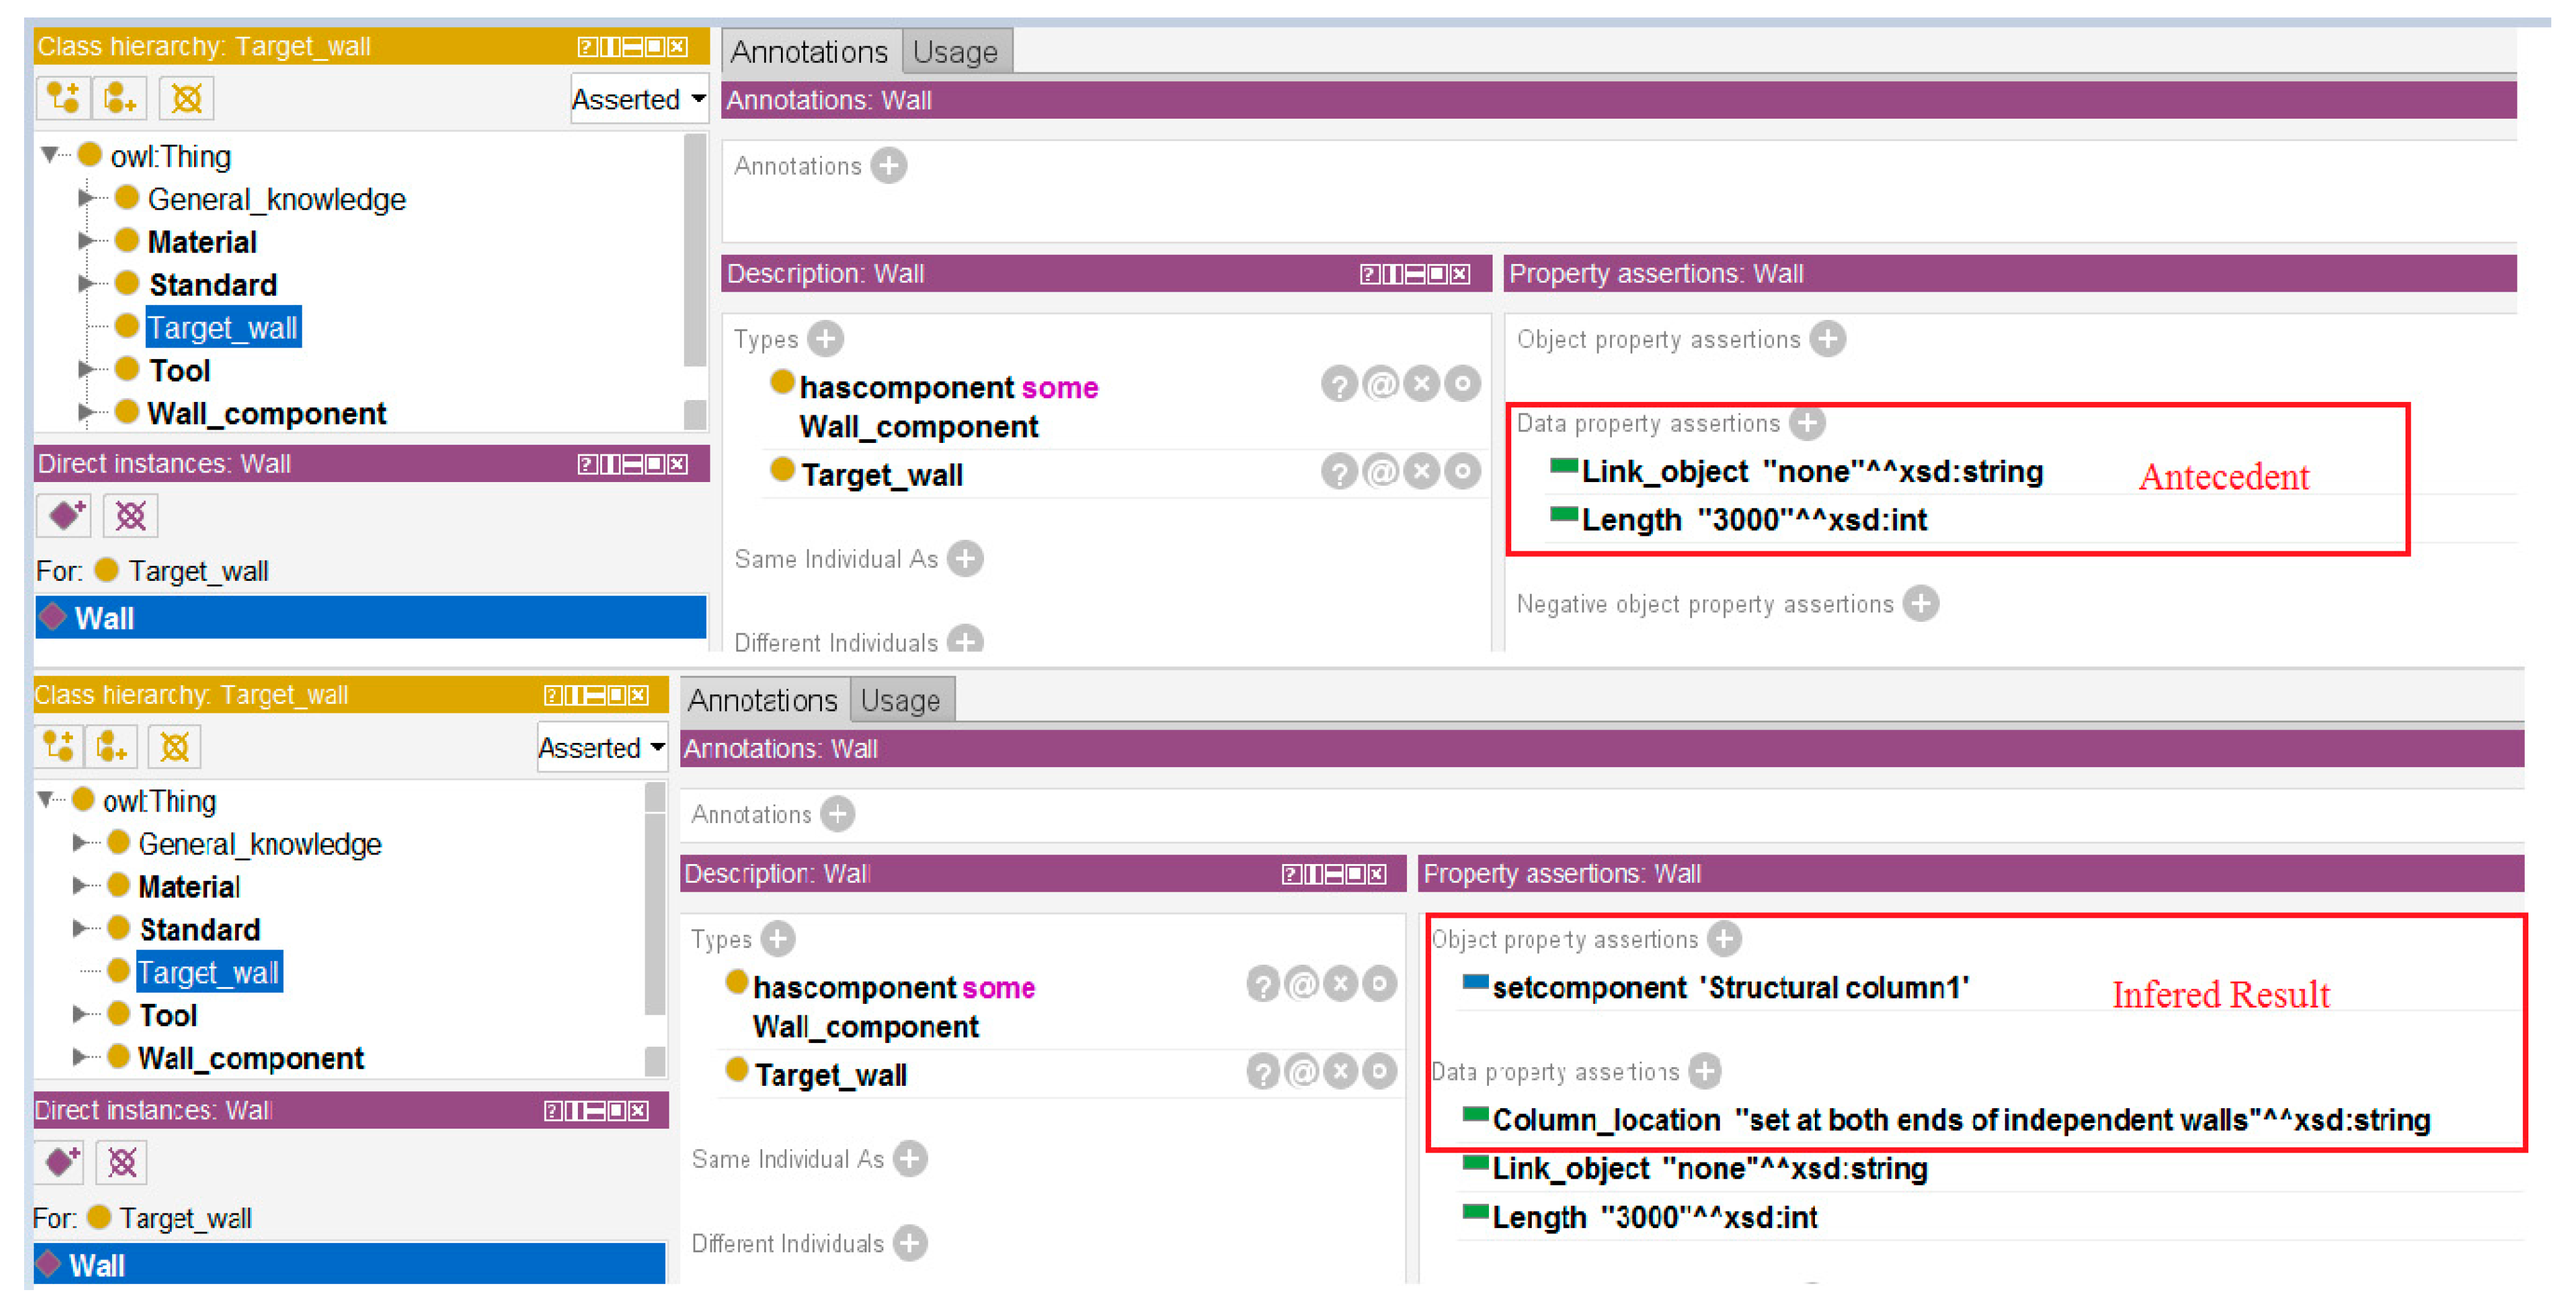Add a new Type in top Description panel
Image resolution: width=2576 pixels, height=1313 pixels.
coord(825,339)
